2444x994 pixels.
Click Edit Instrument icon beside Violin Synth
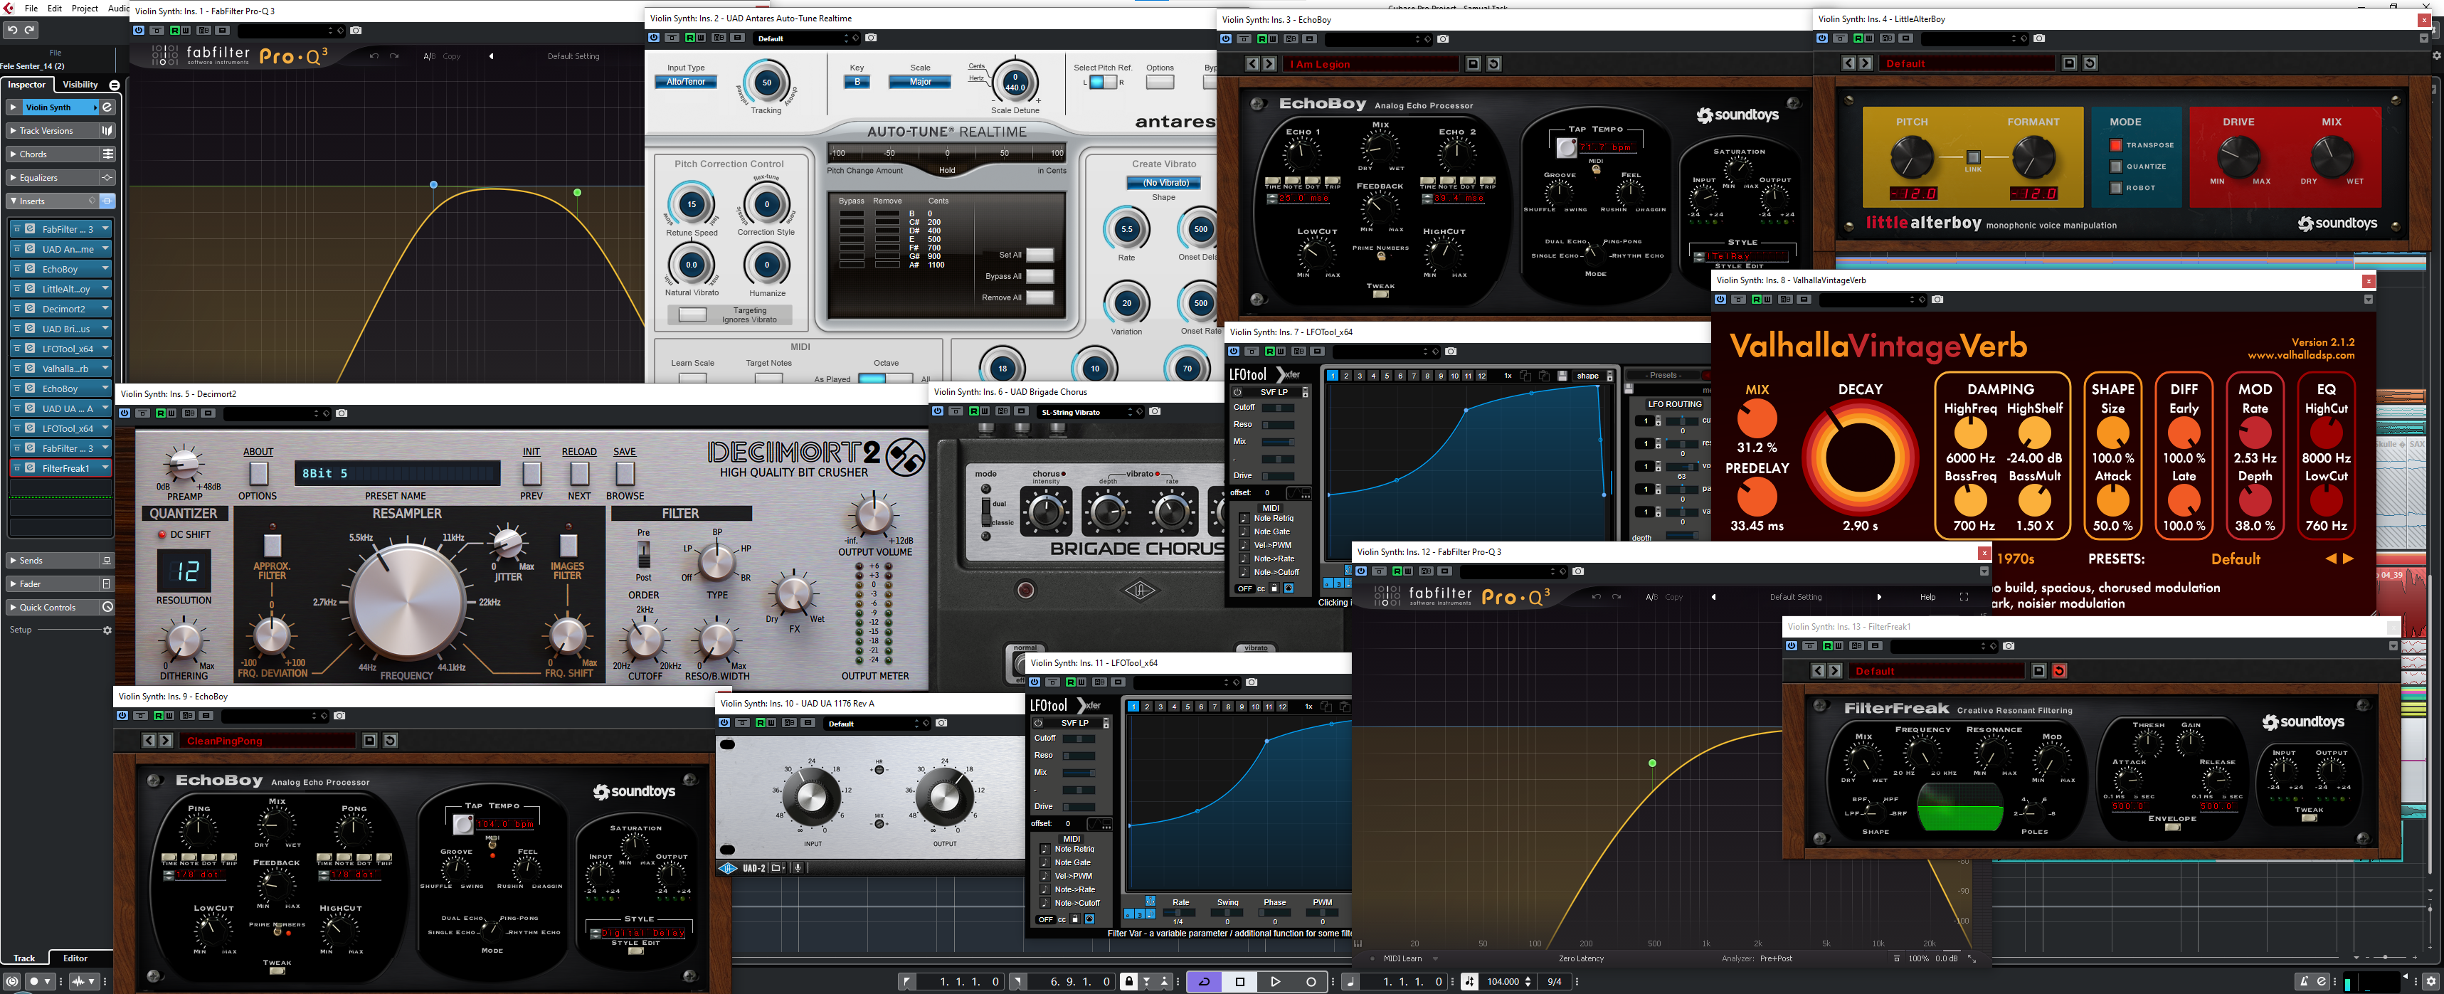tap(107, 107)
